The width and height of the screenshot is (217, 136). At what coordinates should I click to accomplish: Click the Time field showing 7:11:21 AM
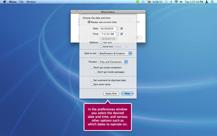[x=108, y=34]
